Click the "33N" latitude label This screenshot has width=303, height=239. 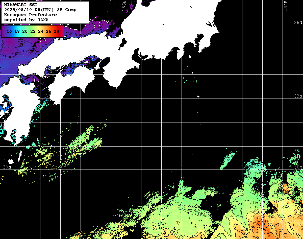click(x=298, y=96)
